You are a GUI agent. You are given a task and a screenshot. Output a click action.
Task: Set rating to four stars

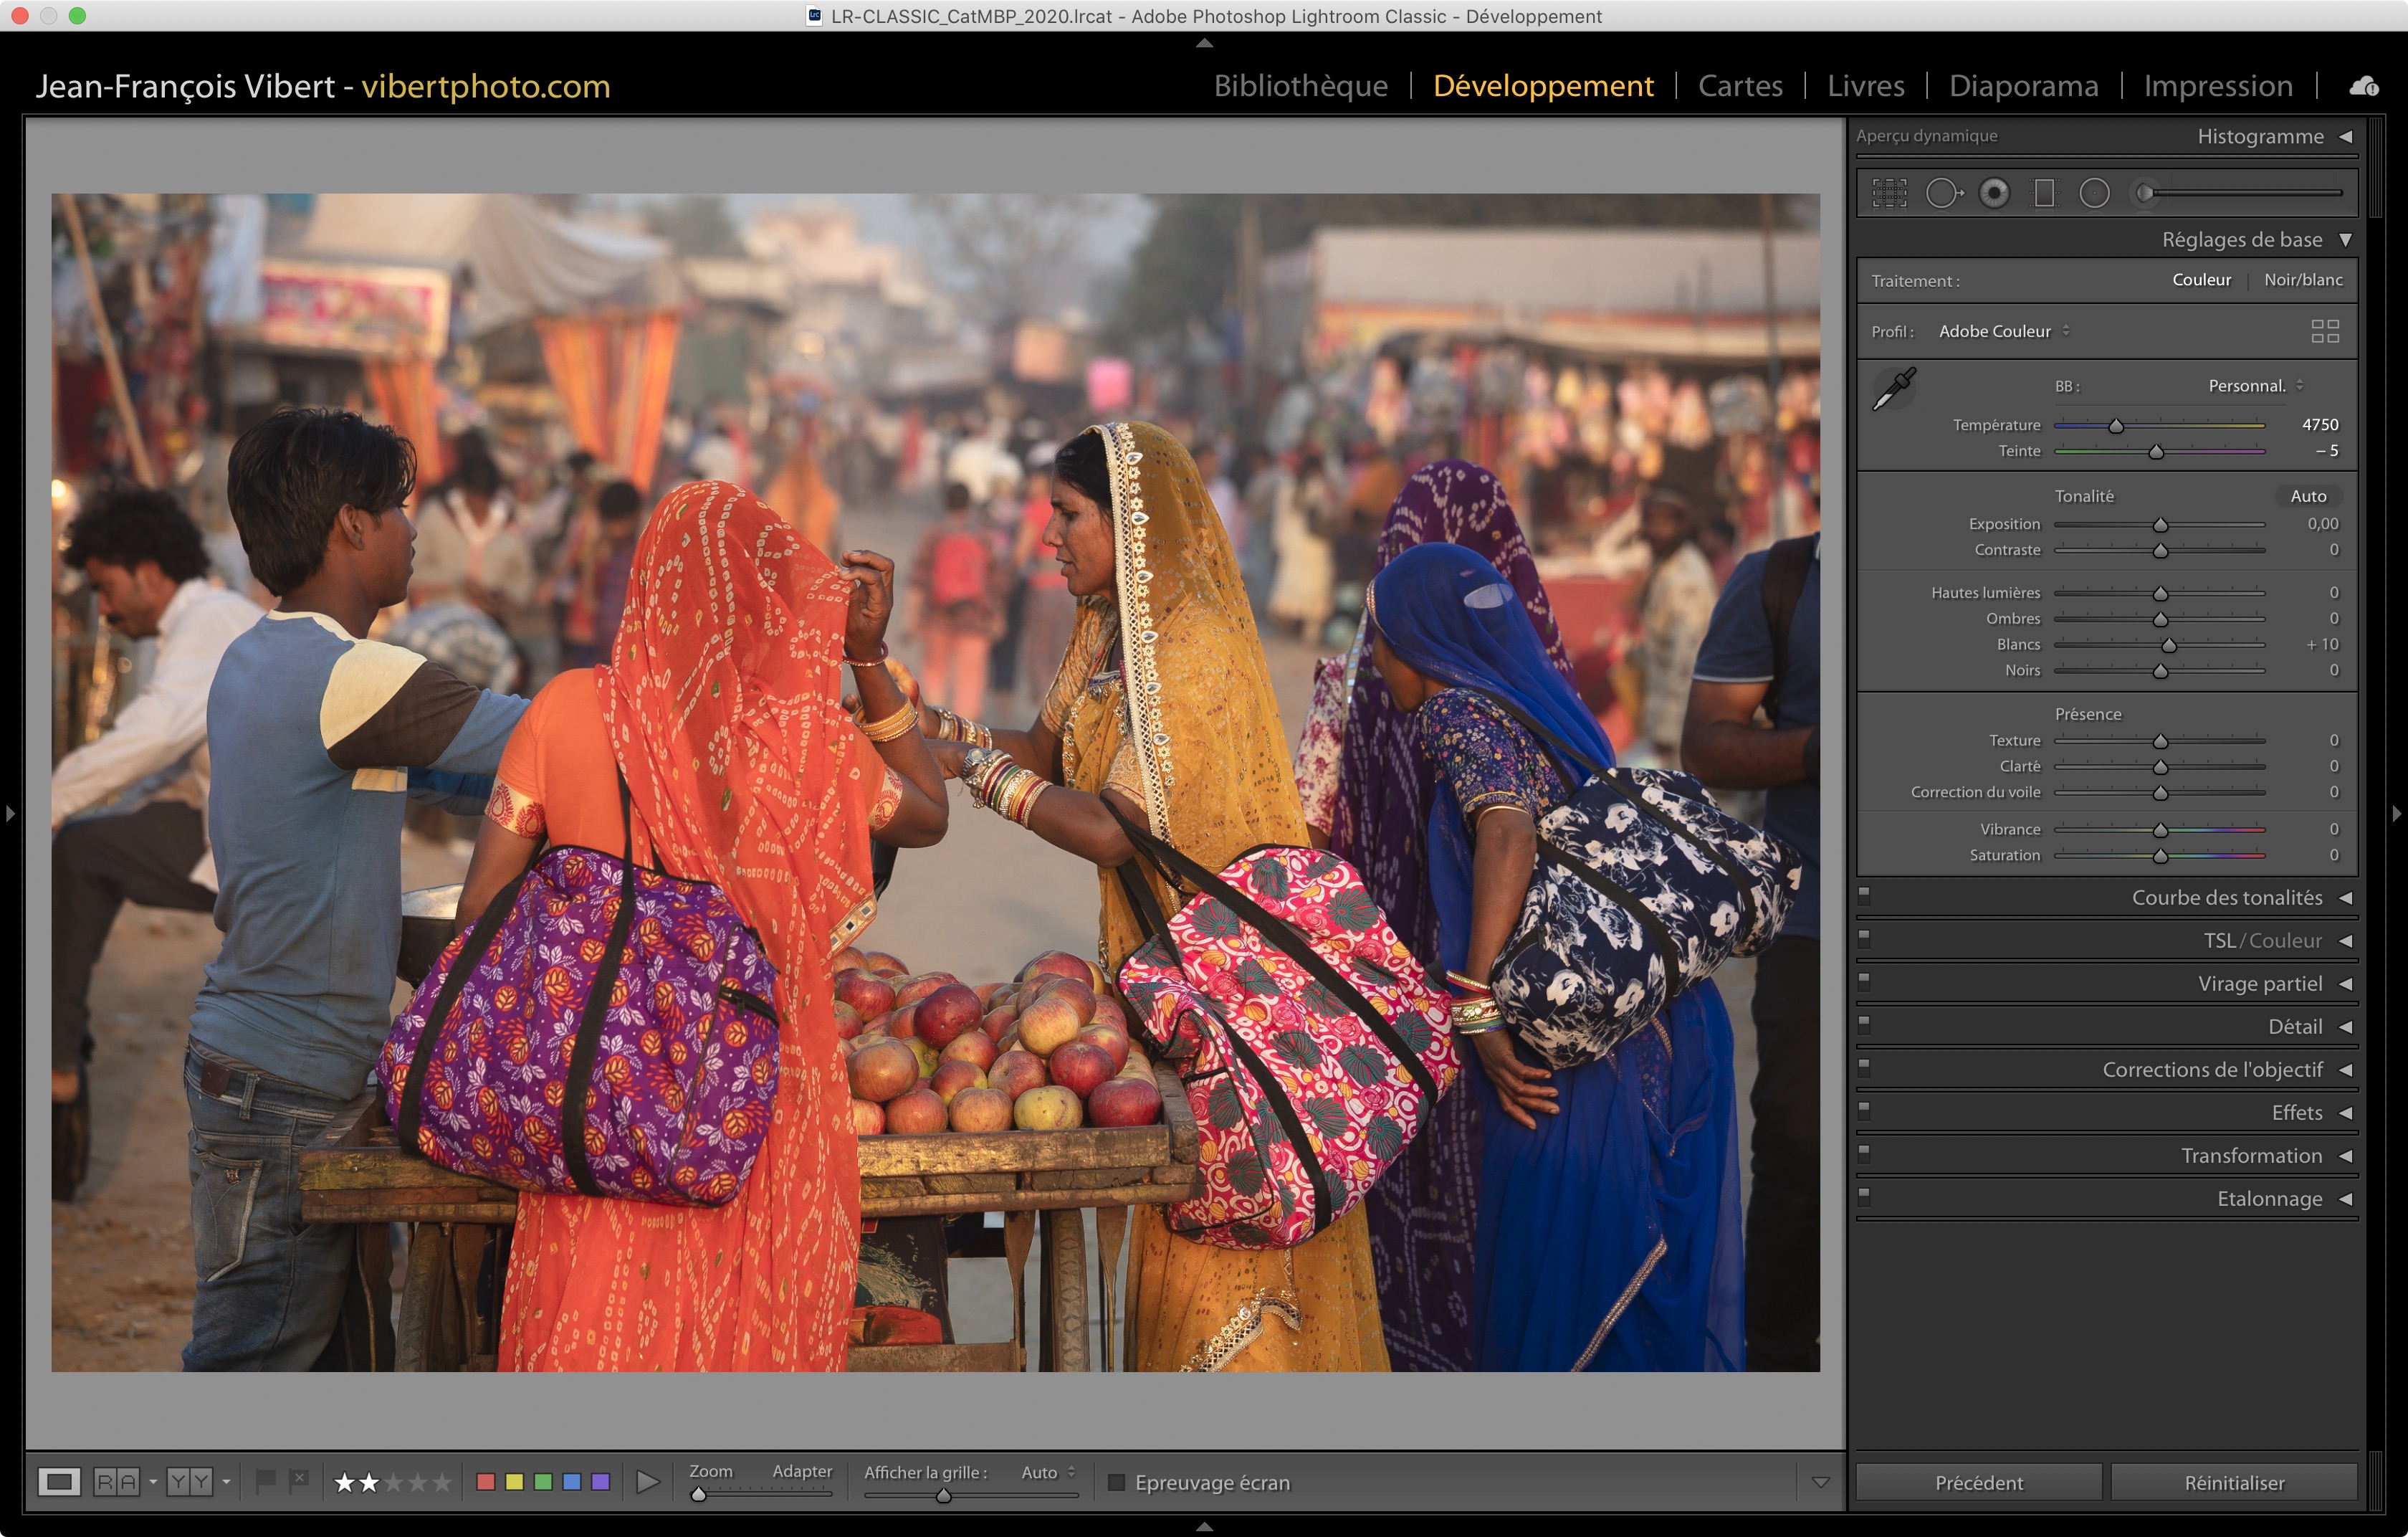pyautogui.click(x=418, y=1482)
